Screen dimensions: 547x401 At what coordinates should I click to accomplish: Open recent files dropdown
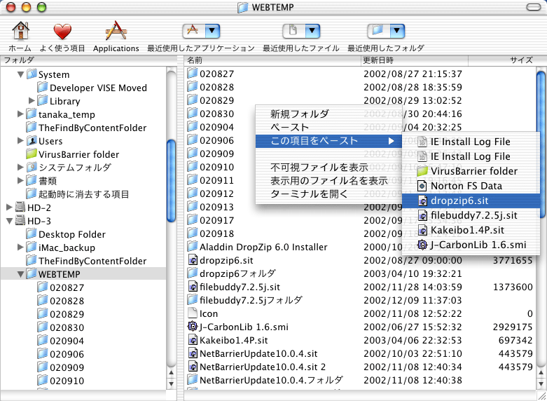click(301, 32)
